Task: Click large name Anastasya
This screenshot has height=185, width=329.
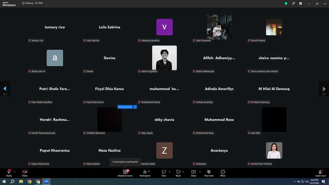Action: (220, 151)
